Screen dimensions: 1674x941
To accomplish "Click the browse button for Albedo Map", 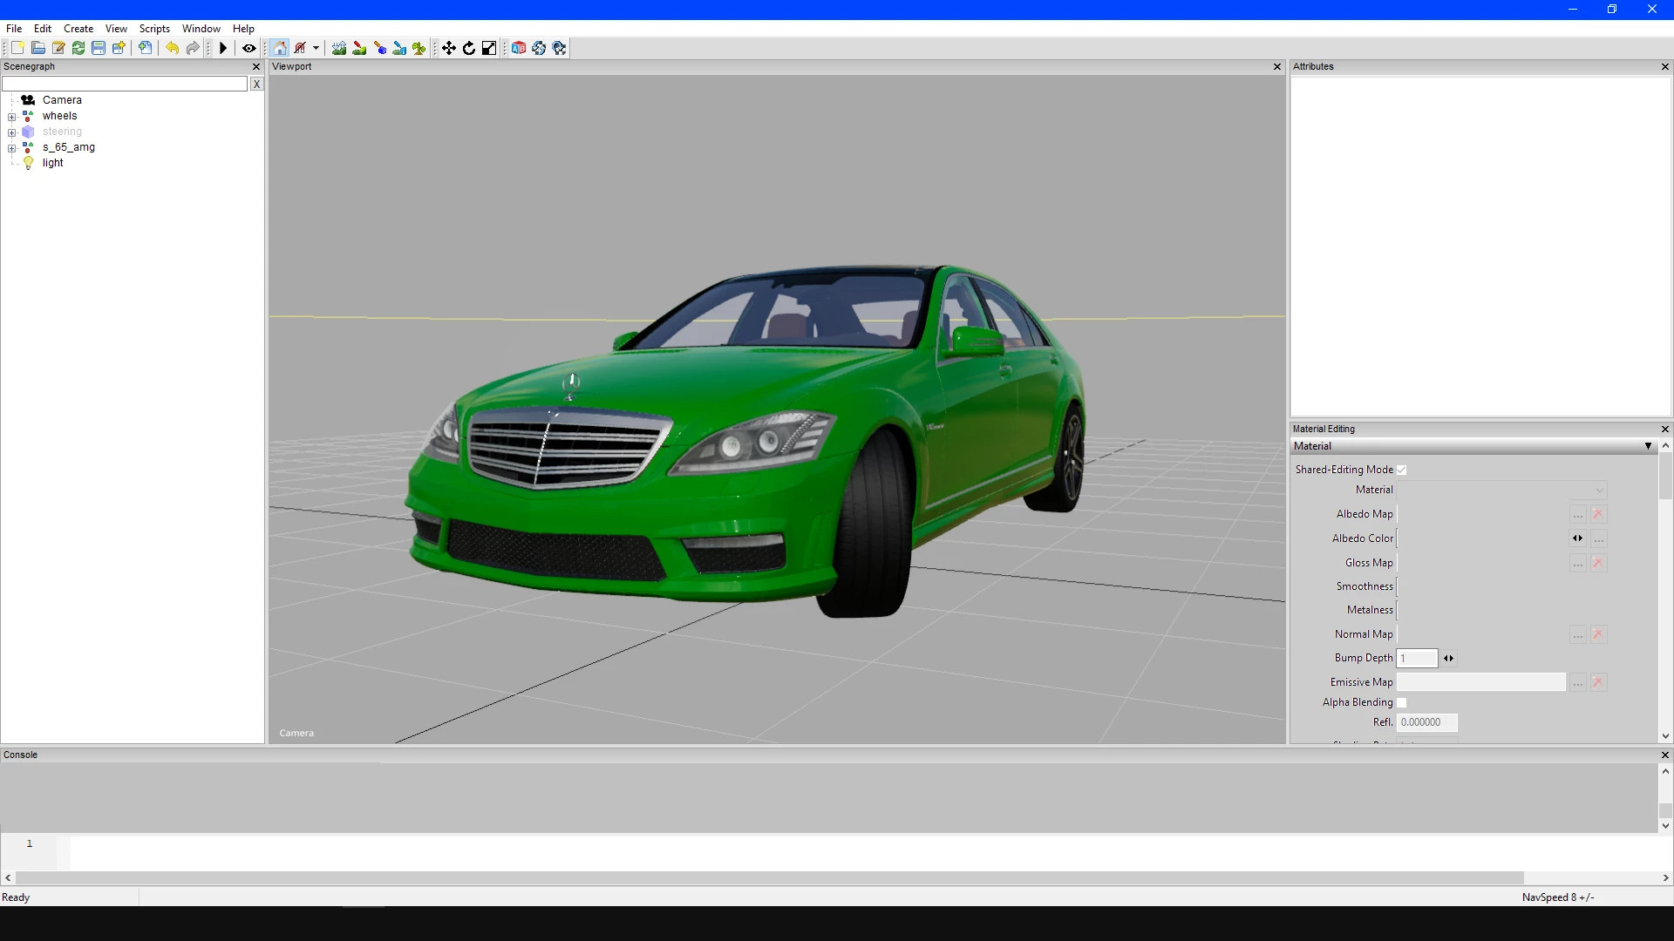I will 1578,515.
